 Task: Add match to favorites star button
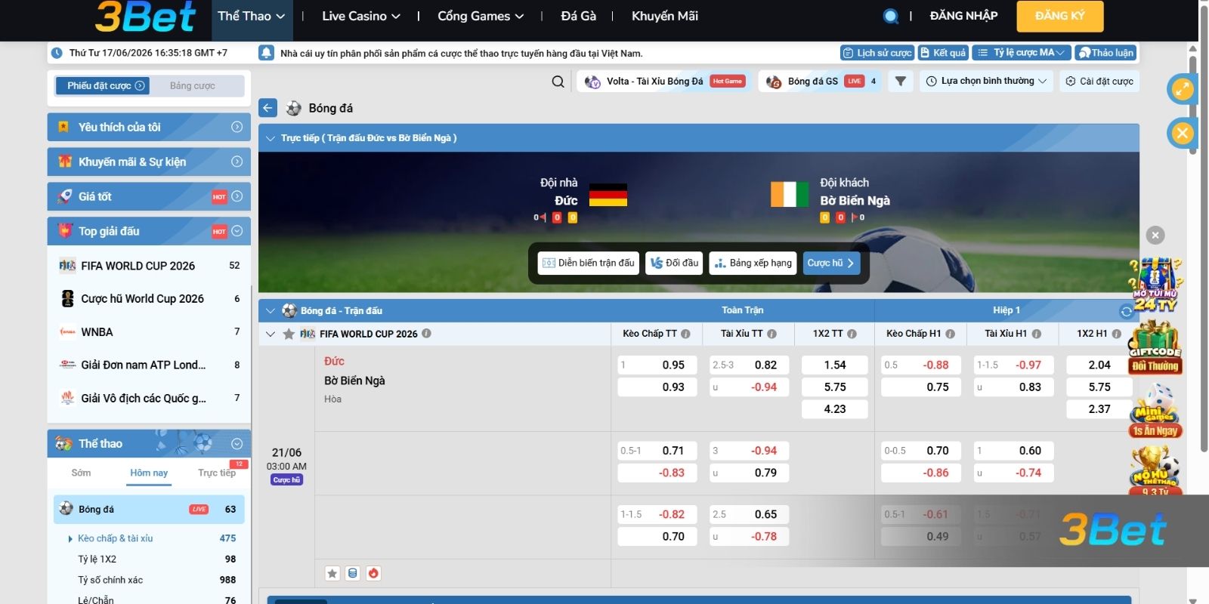332,573
